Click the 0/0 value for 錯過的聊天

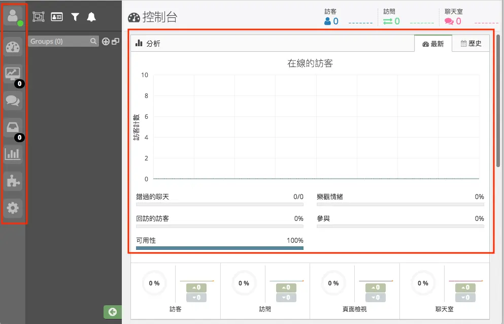[x=298, y=197]
